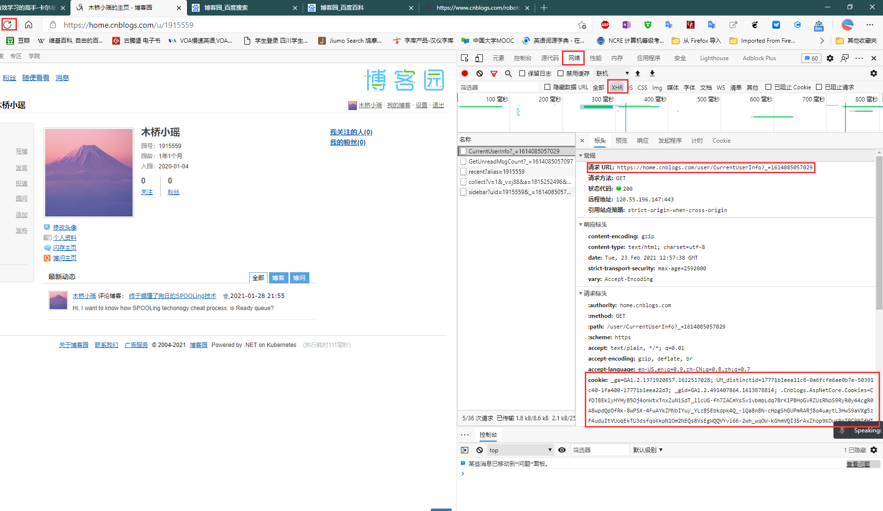
Task: Open the Imported From Firefox bookmarks folder
Action: [x=763, y=41]
